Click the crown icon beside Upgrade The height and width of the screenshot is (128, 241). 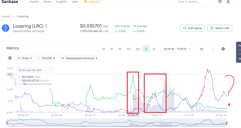point(86,2)
